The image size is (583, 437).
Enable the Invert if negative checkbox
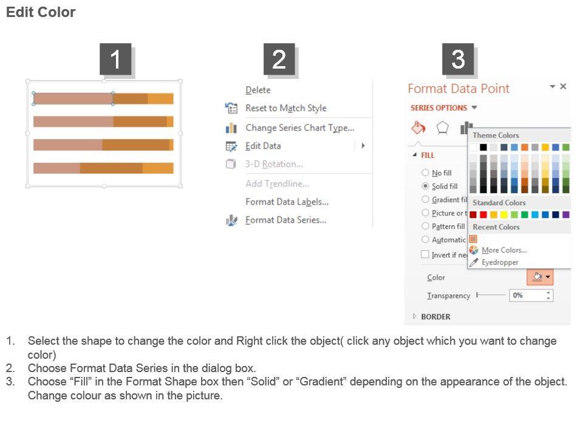[426, 255]
